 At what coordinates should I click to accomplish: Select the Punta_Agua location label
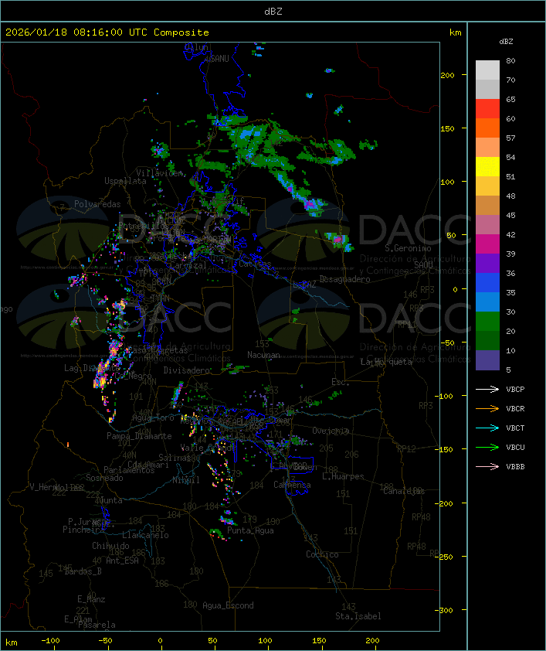coord(252,531)
